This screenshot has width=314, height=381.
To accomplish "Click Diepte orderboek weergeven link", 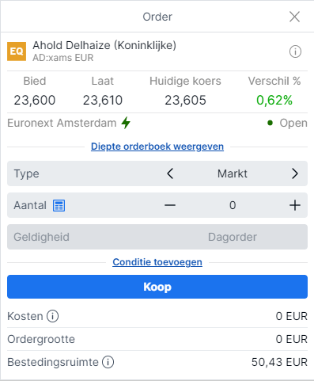I will coord(157,147).
